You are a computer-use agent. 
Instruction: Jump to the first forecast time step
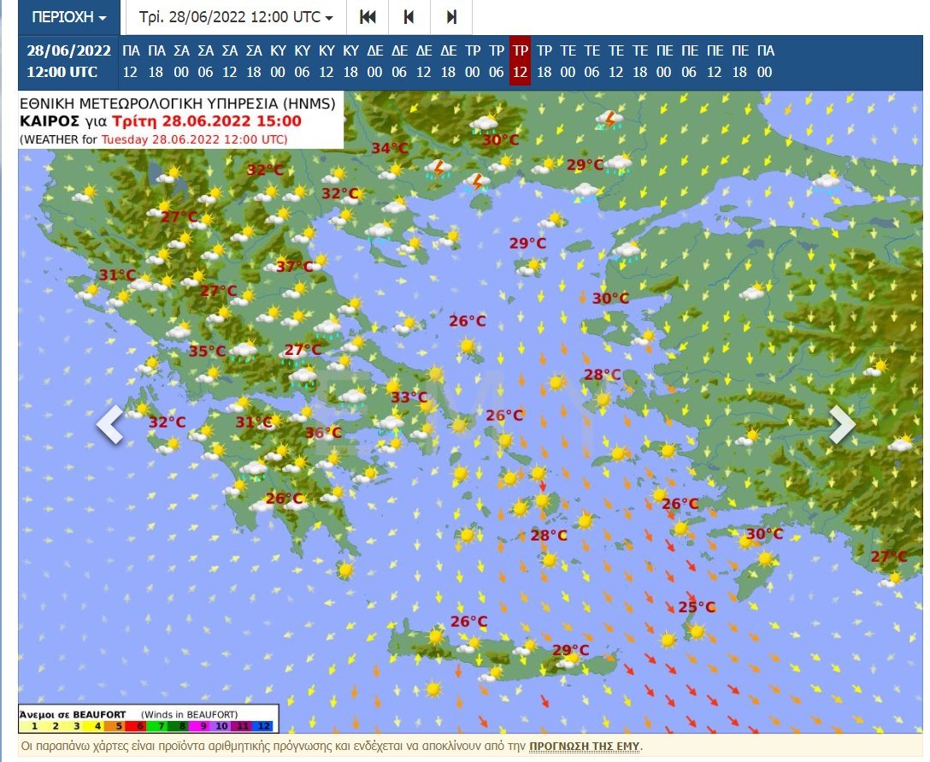pyautogui.click(x=368, y=17)
